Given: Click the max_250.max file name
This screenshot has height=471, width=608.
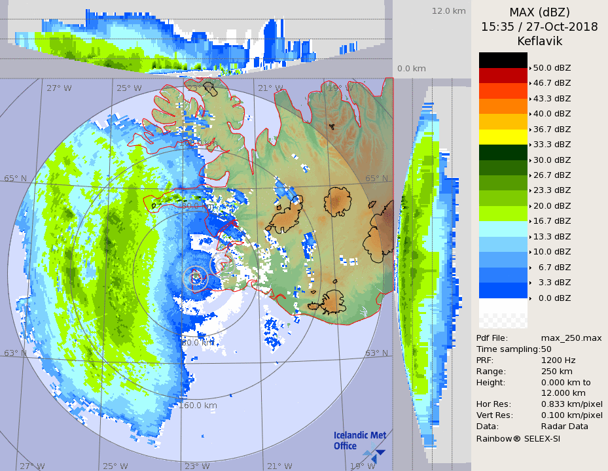Looking at the screenshot, I should 571,338.
